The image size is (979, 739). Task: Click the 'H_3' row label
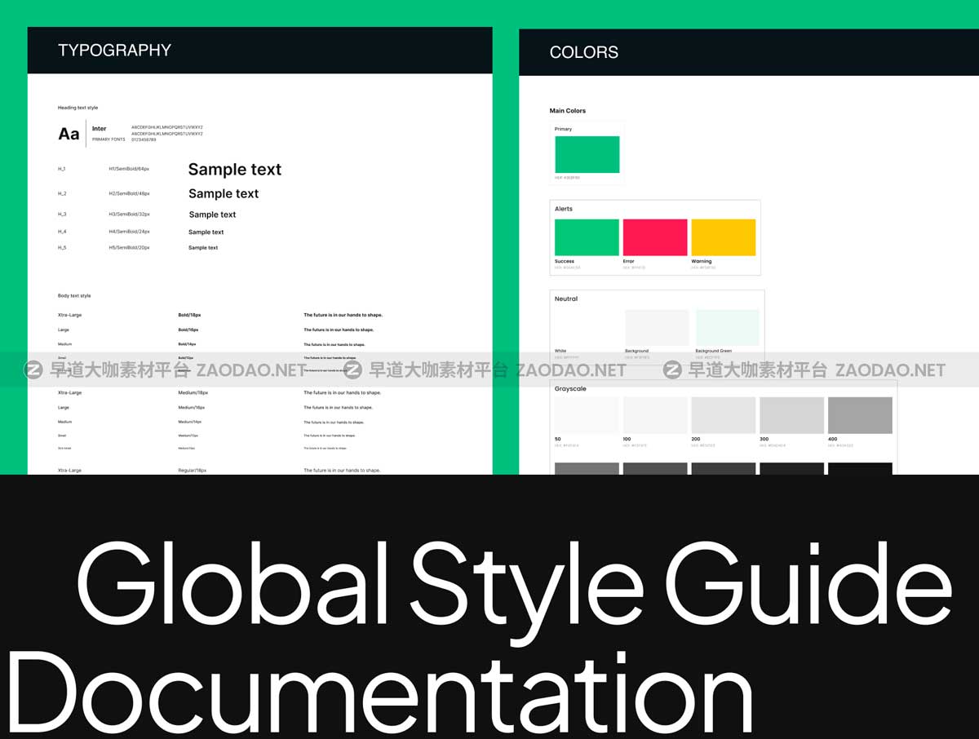tap(62, 215)
